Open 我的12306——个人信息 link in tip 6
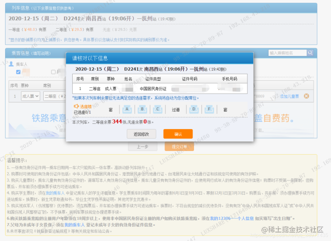This screenshot has height=241, width=331. 232,219
